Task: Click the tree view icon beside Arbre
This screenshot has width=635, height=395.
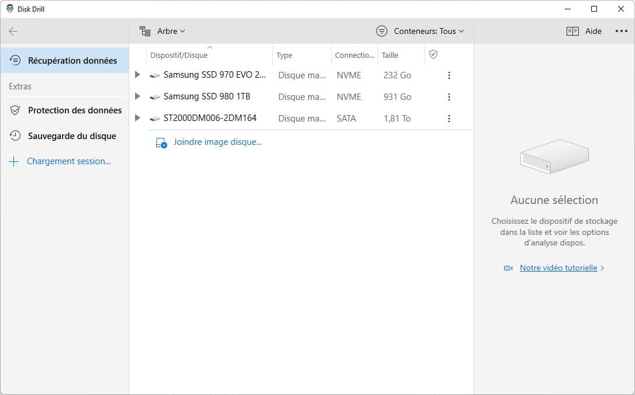Action: click(x=145, y=31)
